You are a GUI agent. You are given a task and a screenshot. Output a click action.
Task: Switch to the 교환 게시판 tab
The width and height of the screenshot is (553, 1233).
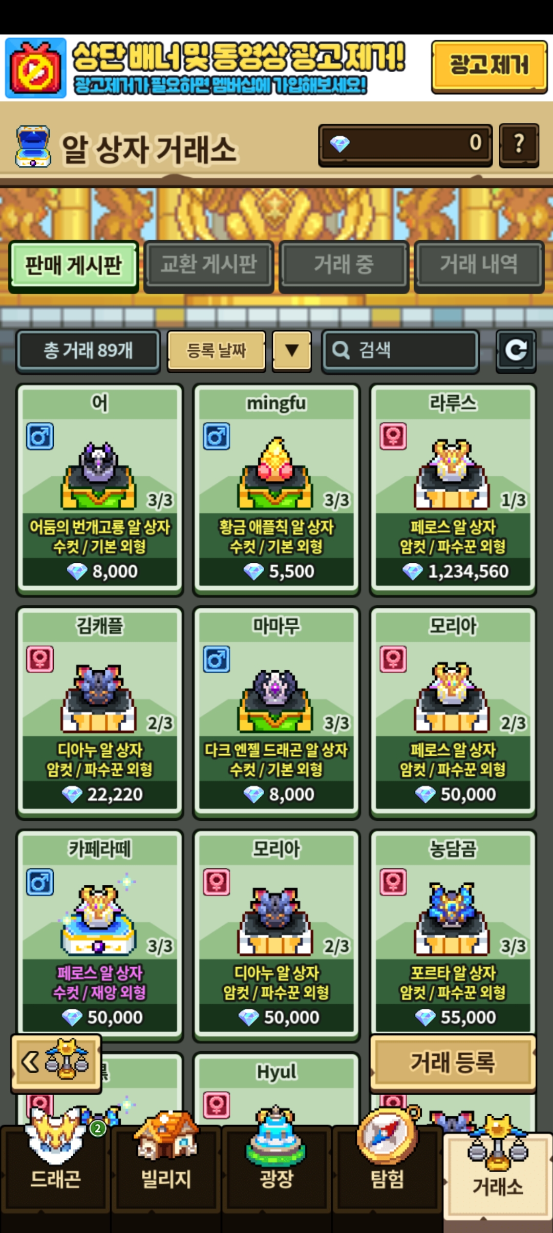[x=208, y=265]
